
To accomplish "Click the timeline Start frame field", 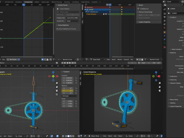I will click(146, 63).
